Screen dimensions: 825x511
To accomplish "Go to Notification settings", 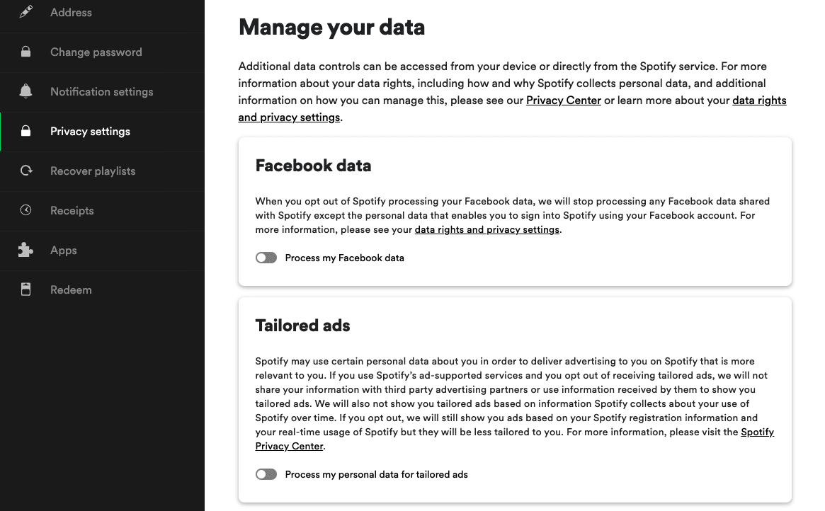I will pos(101,91).
